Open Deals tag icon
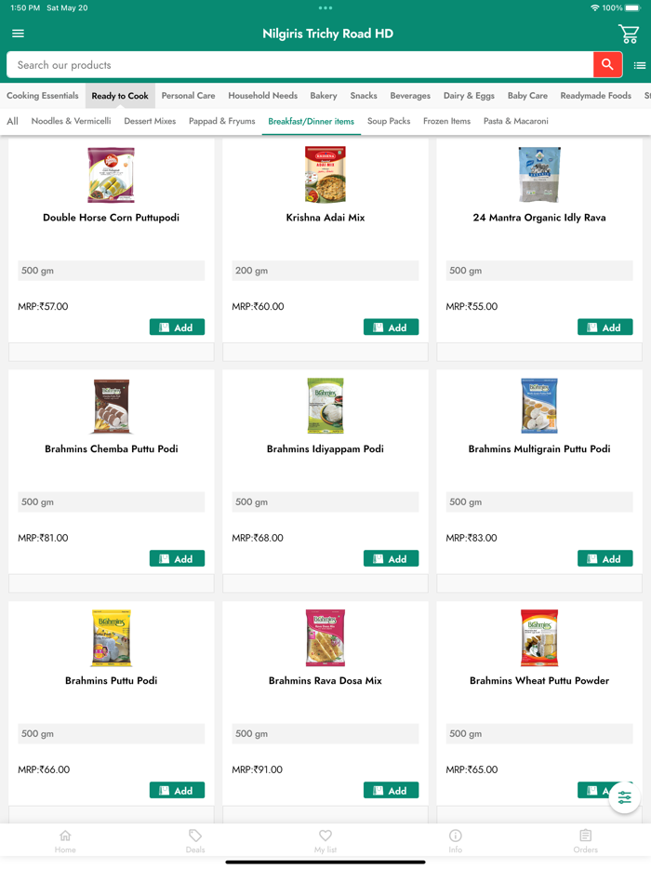 click(x=195, y=840)
